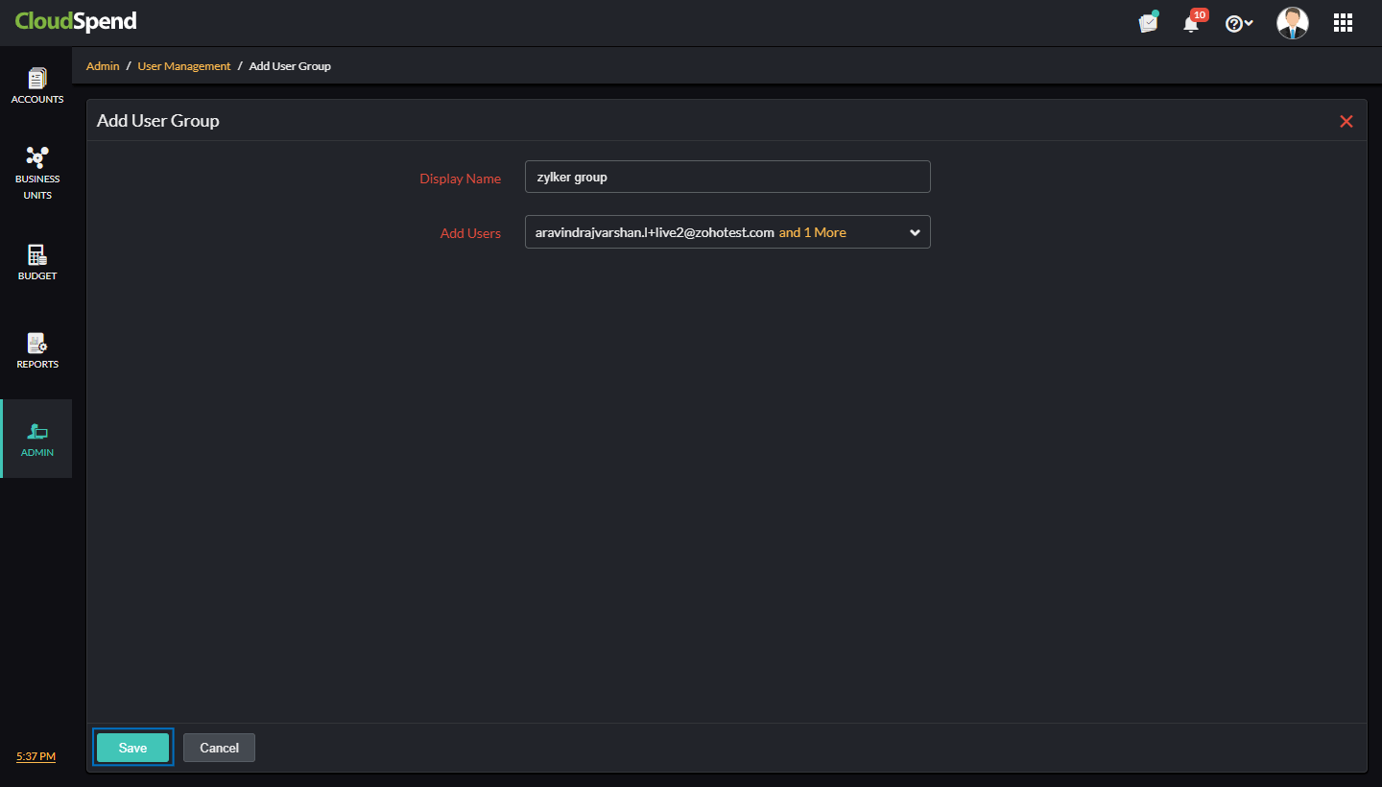Image resolution: width=1382 pixels, height=787 pixels.
Task: Click the Display Name text field
Action: coord(727,177)
